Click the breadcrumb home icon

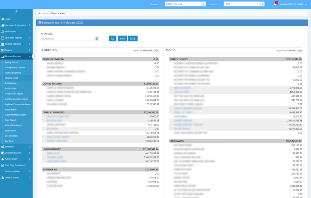coord(40,13)
